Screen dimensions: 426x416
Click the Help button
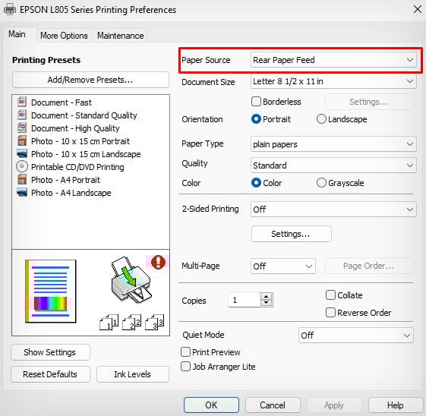pyautogui.click(x=396, y=405)
